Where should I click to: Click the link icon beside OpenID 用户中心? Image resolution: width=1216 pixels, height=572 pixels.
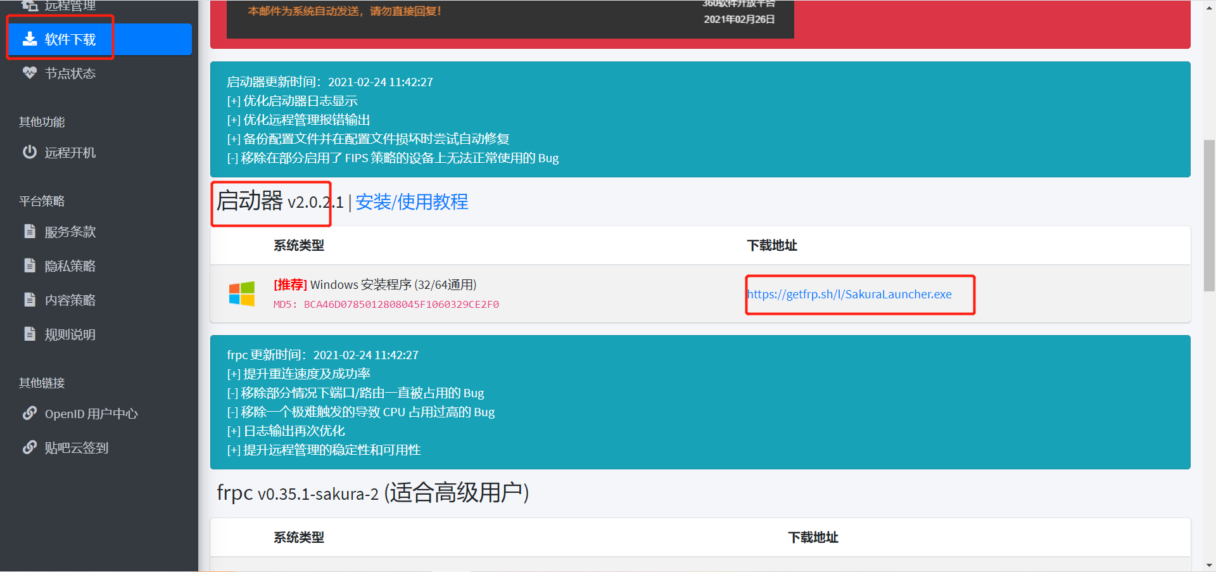click(30, 413)
